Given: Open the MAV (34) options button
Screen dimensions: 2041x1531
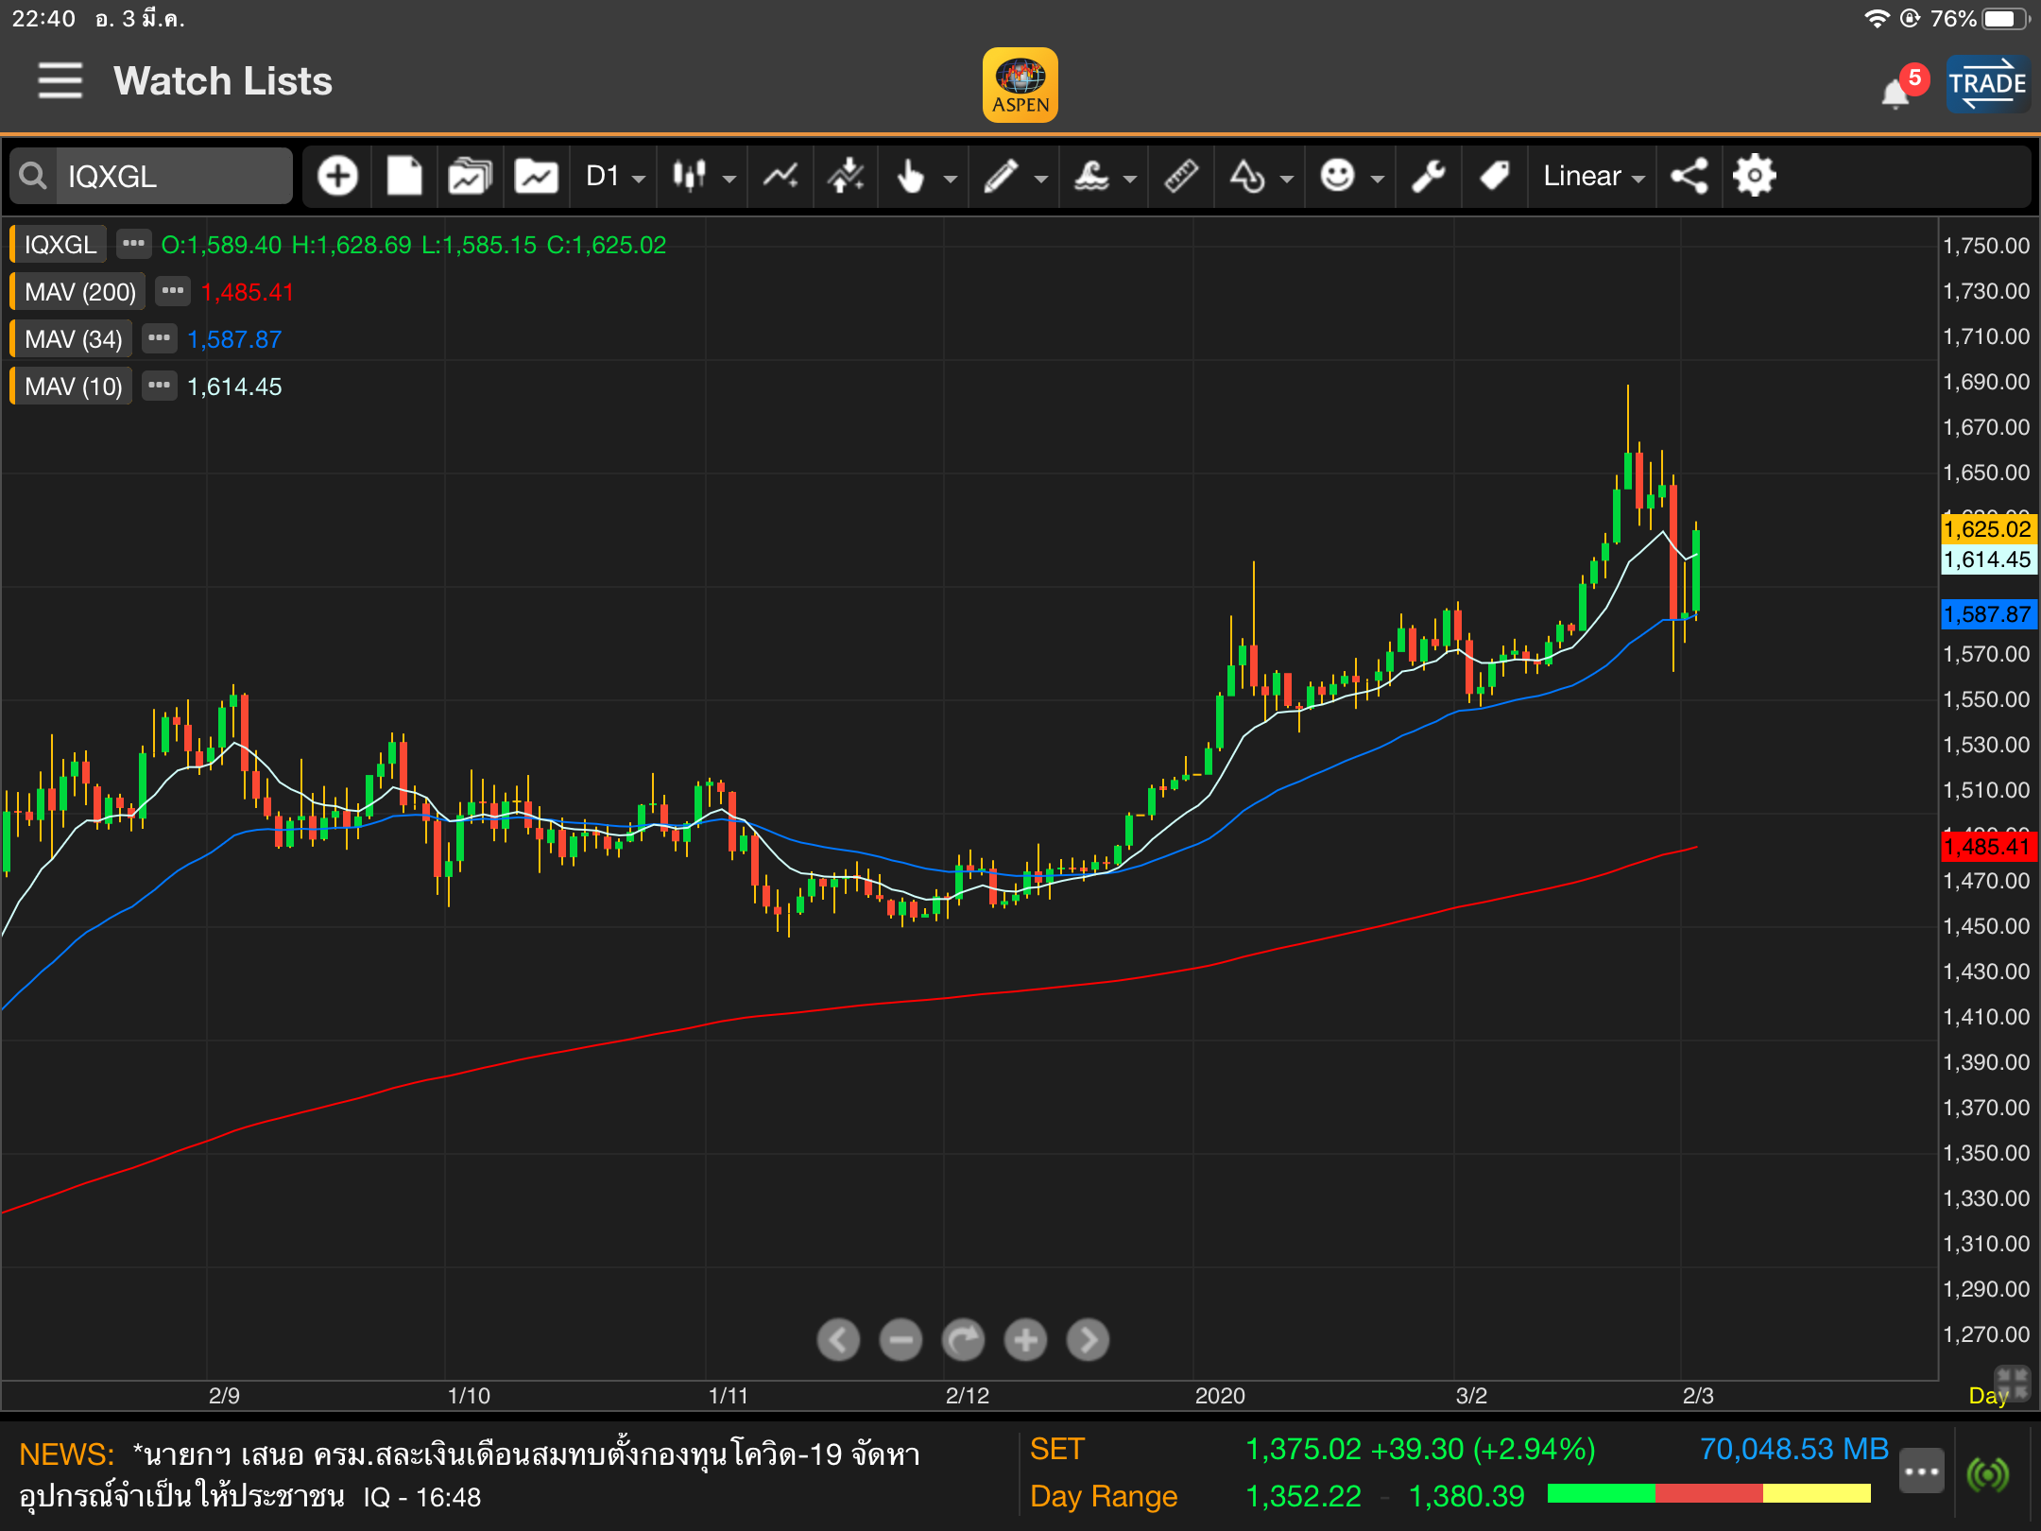Looking at the screenshot, I should tap(159, 338).
